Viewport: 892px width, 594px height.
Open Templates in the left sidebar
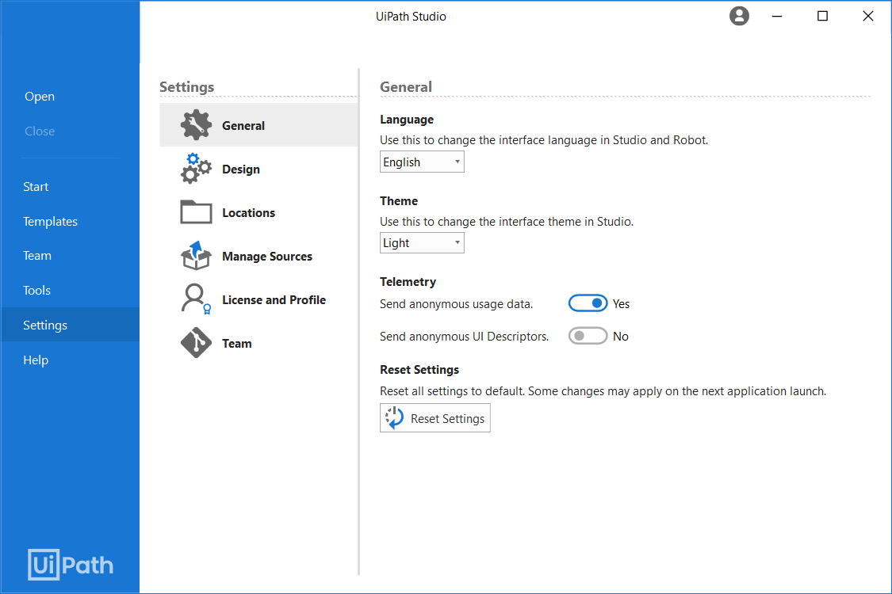[50, 222]
